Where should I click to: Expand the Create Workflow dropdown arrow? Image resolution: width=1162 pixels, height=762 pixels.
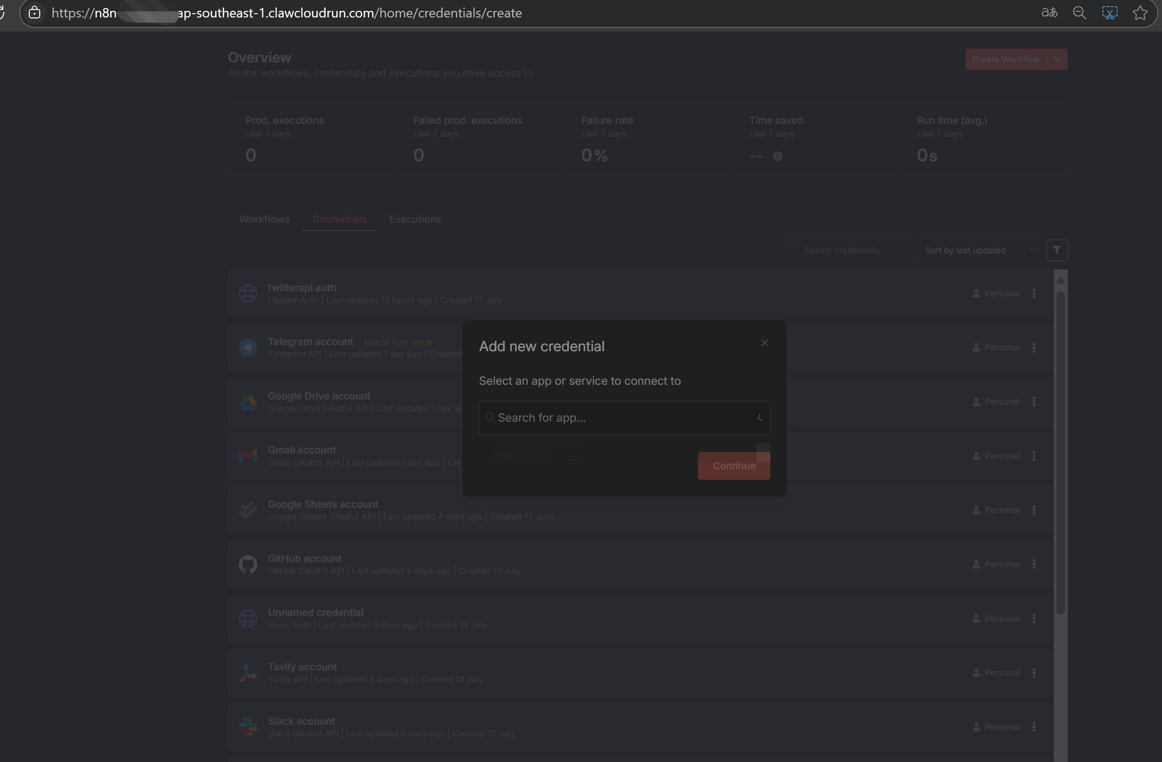[1057, 60]
